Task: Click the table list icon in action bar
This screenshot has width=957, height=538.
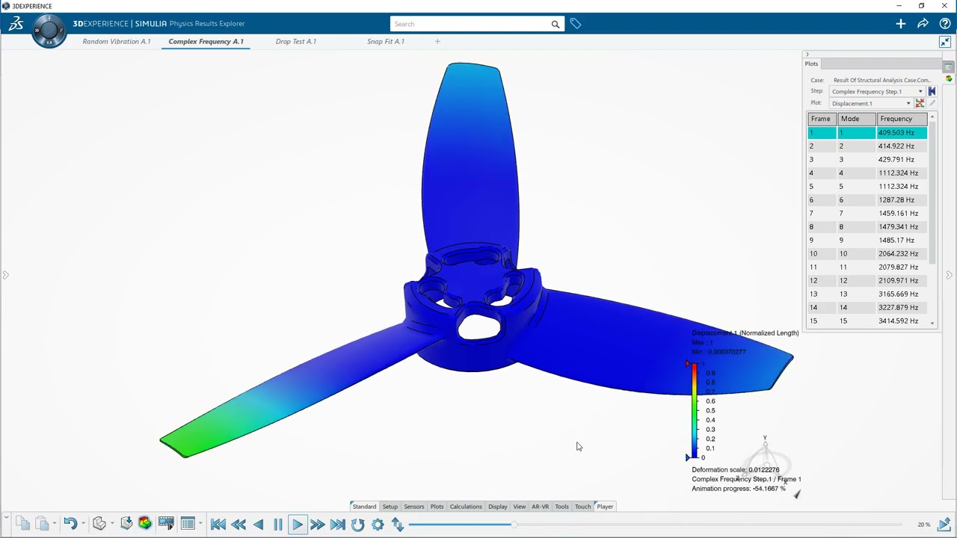Action: click(x=188, y=524)
